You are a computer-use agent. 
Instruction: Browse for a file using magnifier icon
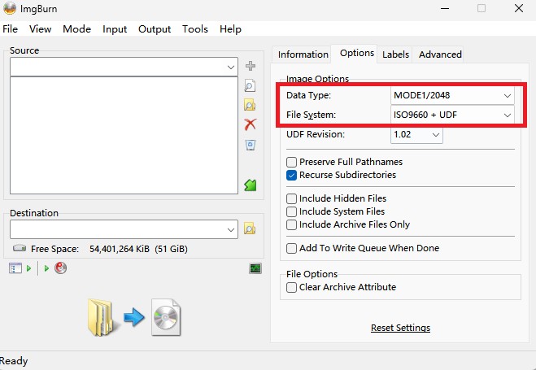click(250, 85)
